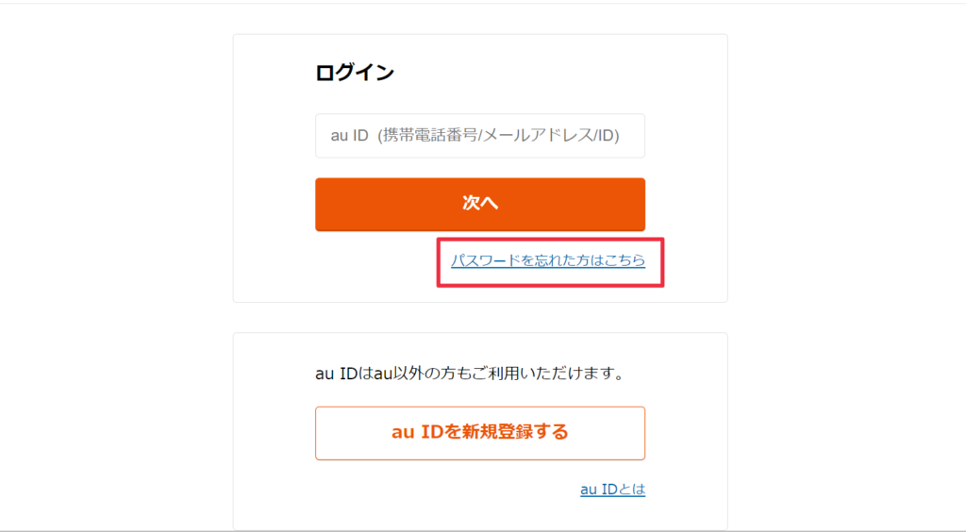The image size is (966, 532).
Task: Select the forgot password hyperlink under 次へ
Action: 547,260
